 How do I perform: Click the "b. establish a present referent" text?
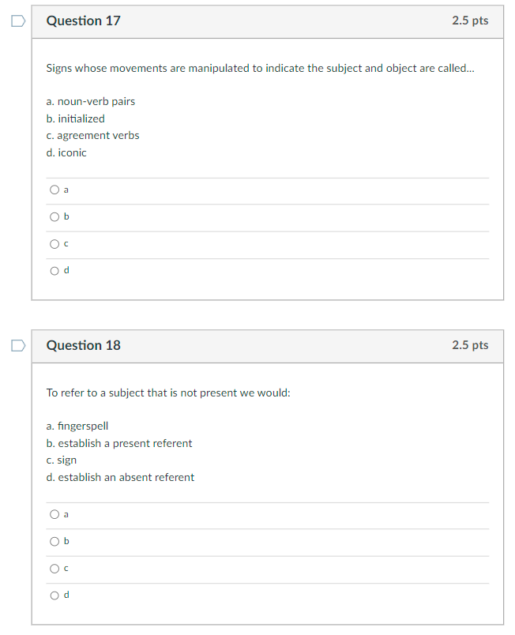(119, 443)
